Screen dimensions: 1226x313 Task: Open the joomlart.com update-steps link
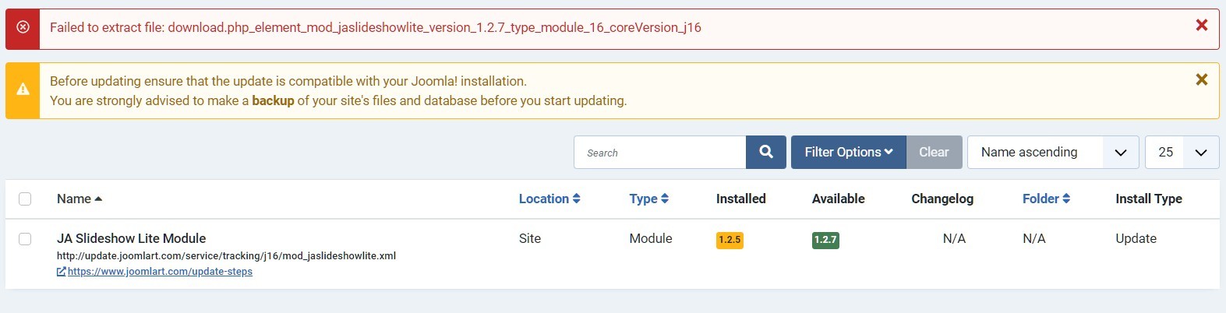(x=160, y=272)
